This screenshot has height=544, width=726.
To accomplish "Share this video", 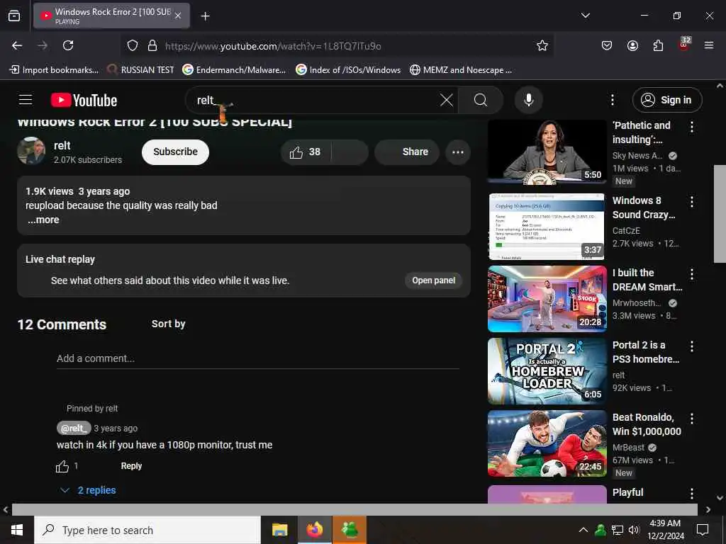I will (407, 152).
